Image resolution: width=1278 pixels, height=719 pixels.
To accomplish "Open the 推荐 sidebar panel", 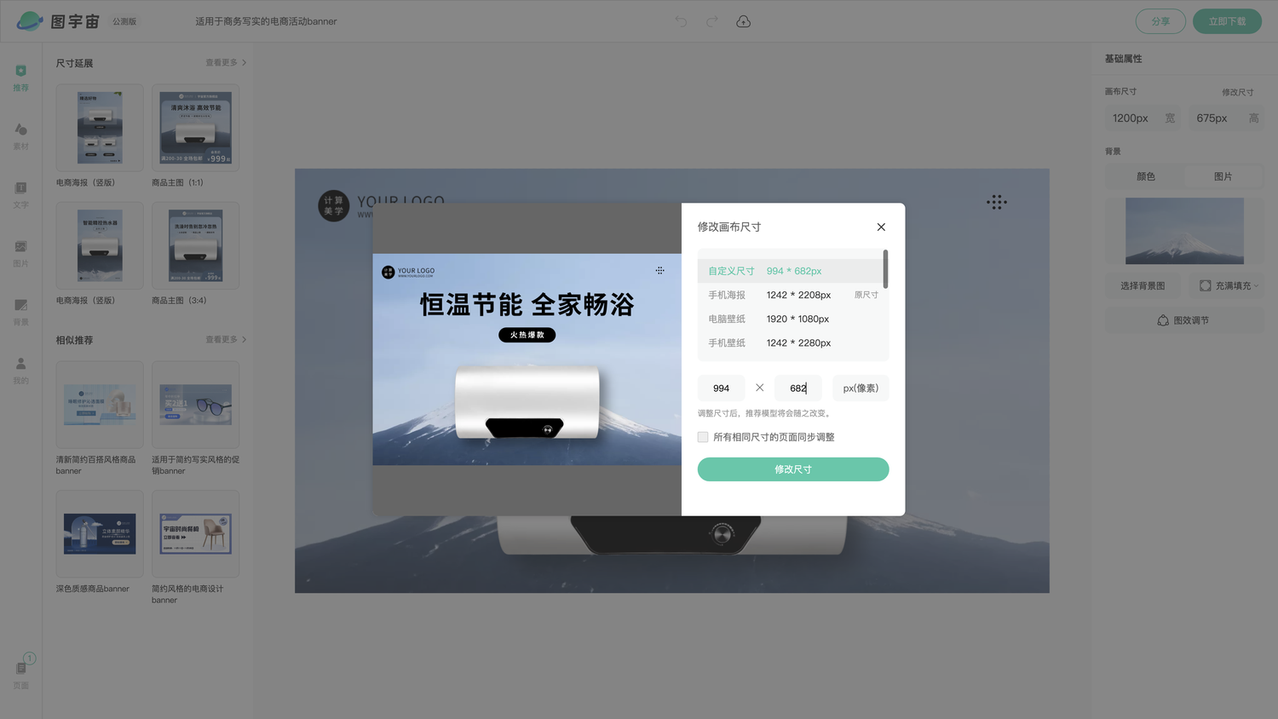I will coord(20,77).
